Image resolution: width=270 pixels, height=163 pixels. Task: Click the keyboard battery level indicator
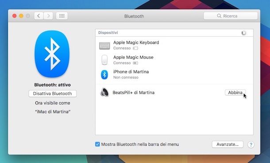[135, 48]
